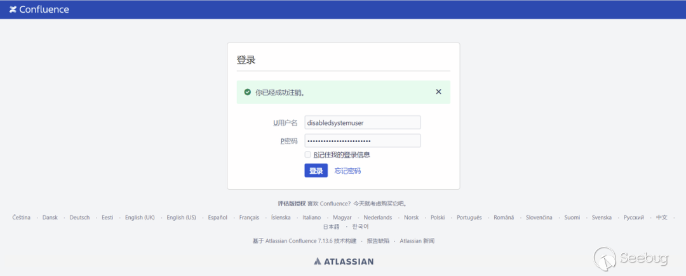The image size is (686, 276).
Task: Switch language to Suomi
Action: pos(572,218)
